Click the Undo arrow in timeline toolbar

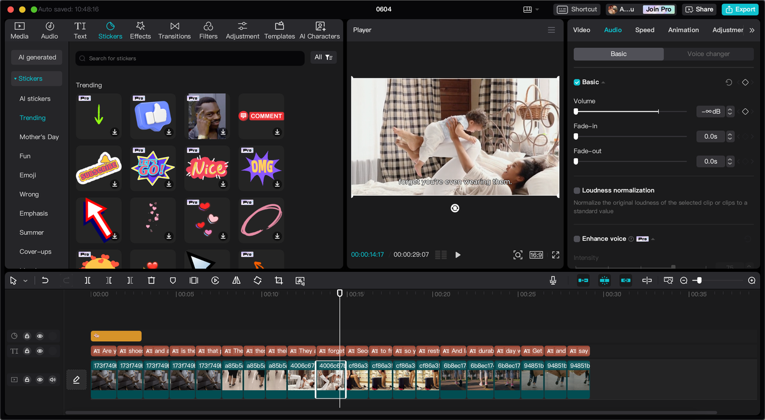coord(45,280)
